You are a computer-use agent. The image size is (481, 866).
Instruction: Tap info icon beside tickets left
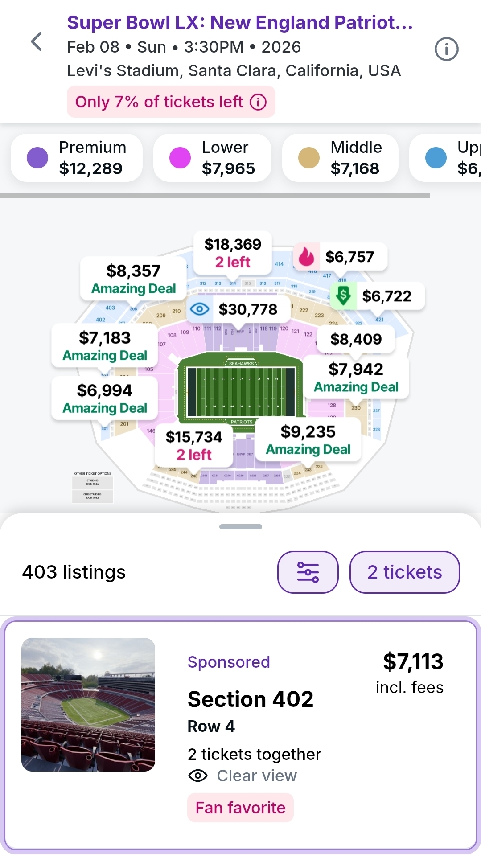click(258, 102)
